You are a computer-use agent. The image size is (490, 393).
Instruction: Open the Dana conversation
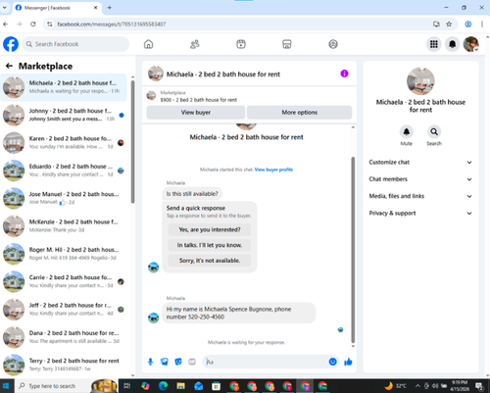[64, 337]
